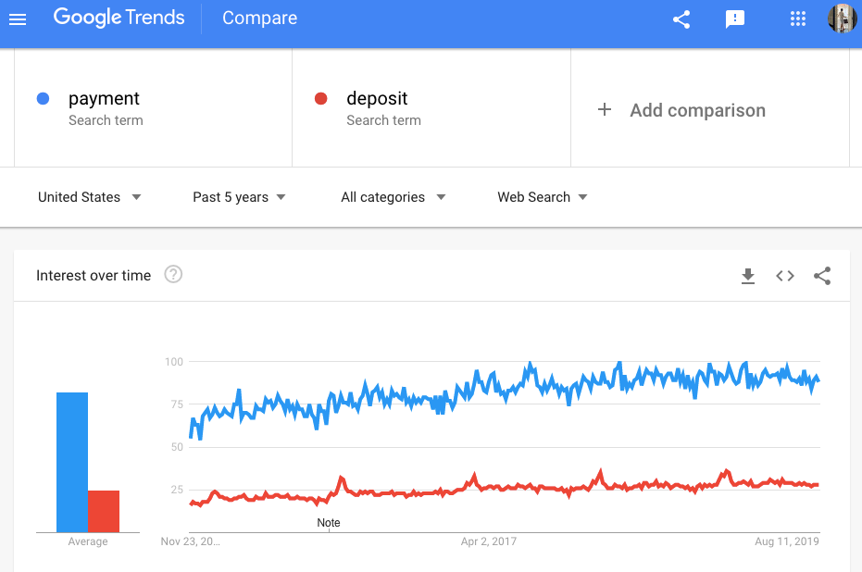
Task: Open the hamburger main menu
Action: (18, 19)
